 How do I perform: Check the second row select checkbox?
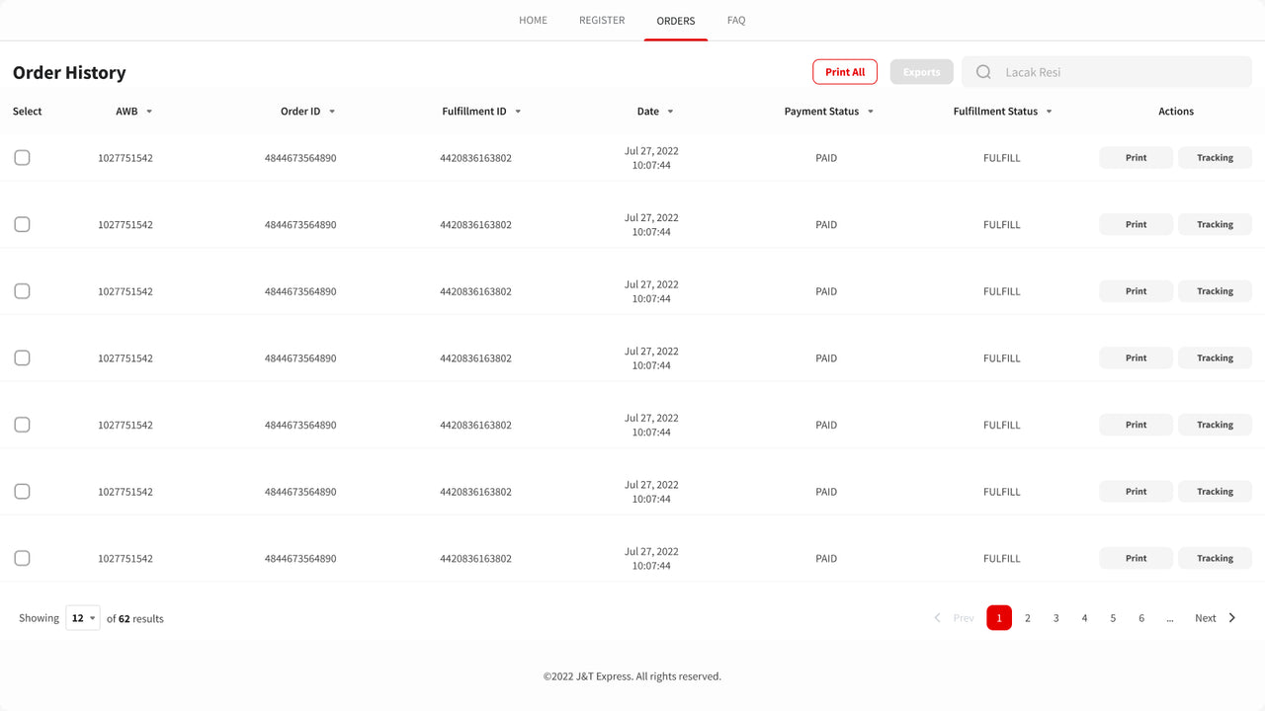pyautogui.click(x=22, y=224)
